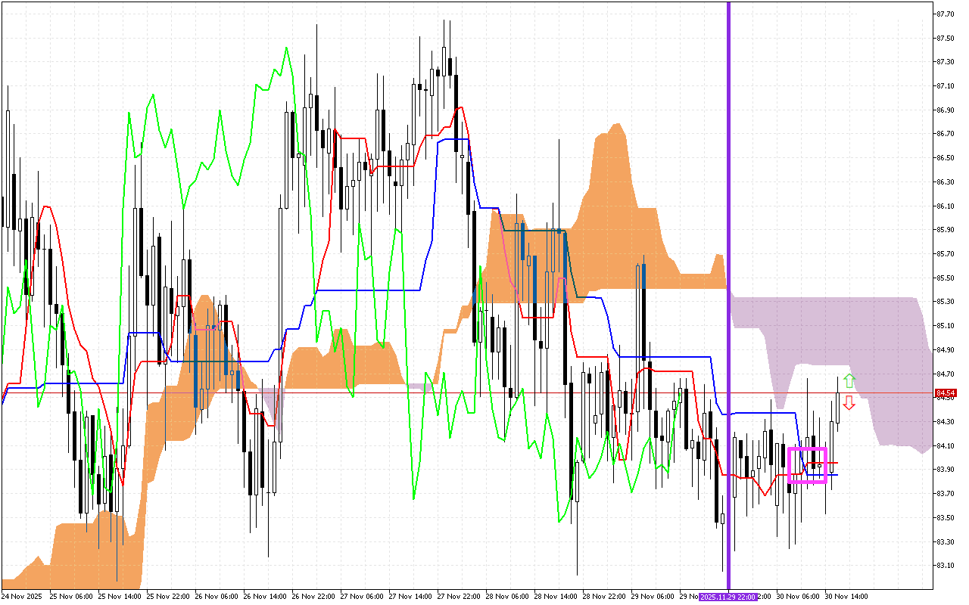Screen dimensions: 969x605
Task: Click the 87.70 price axis label
Action: click(x=945, y=14)
